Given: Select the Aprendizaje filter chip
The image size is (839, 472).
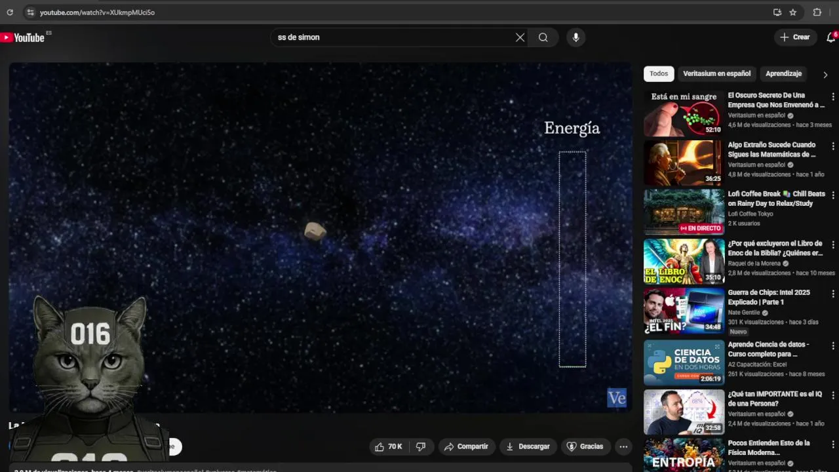Looking at the screenshot, I should pyautogui.click(x=783, y=73).
